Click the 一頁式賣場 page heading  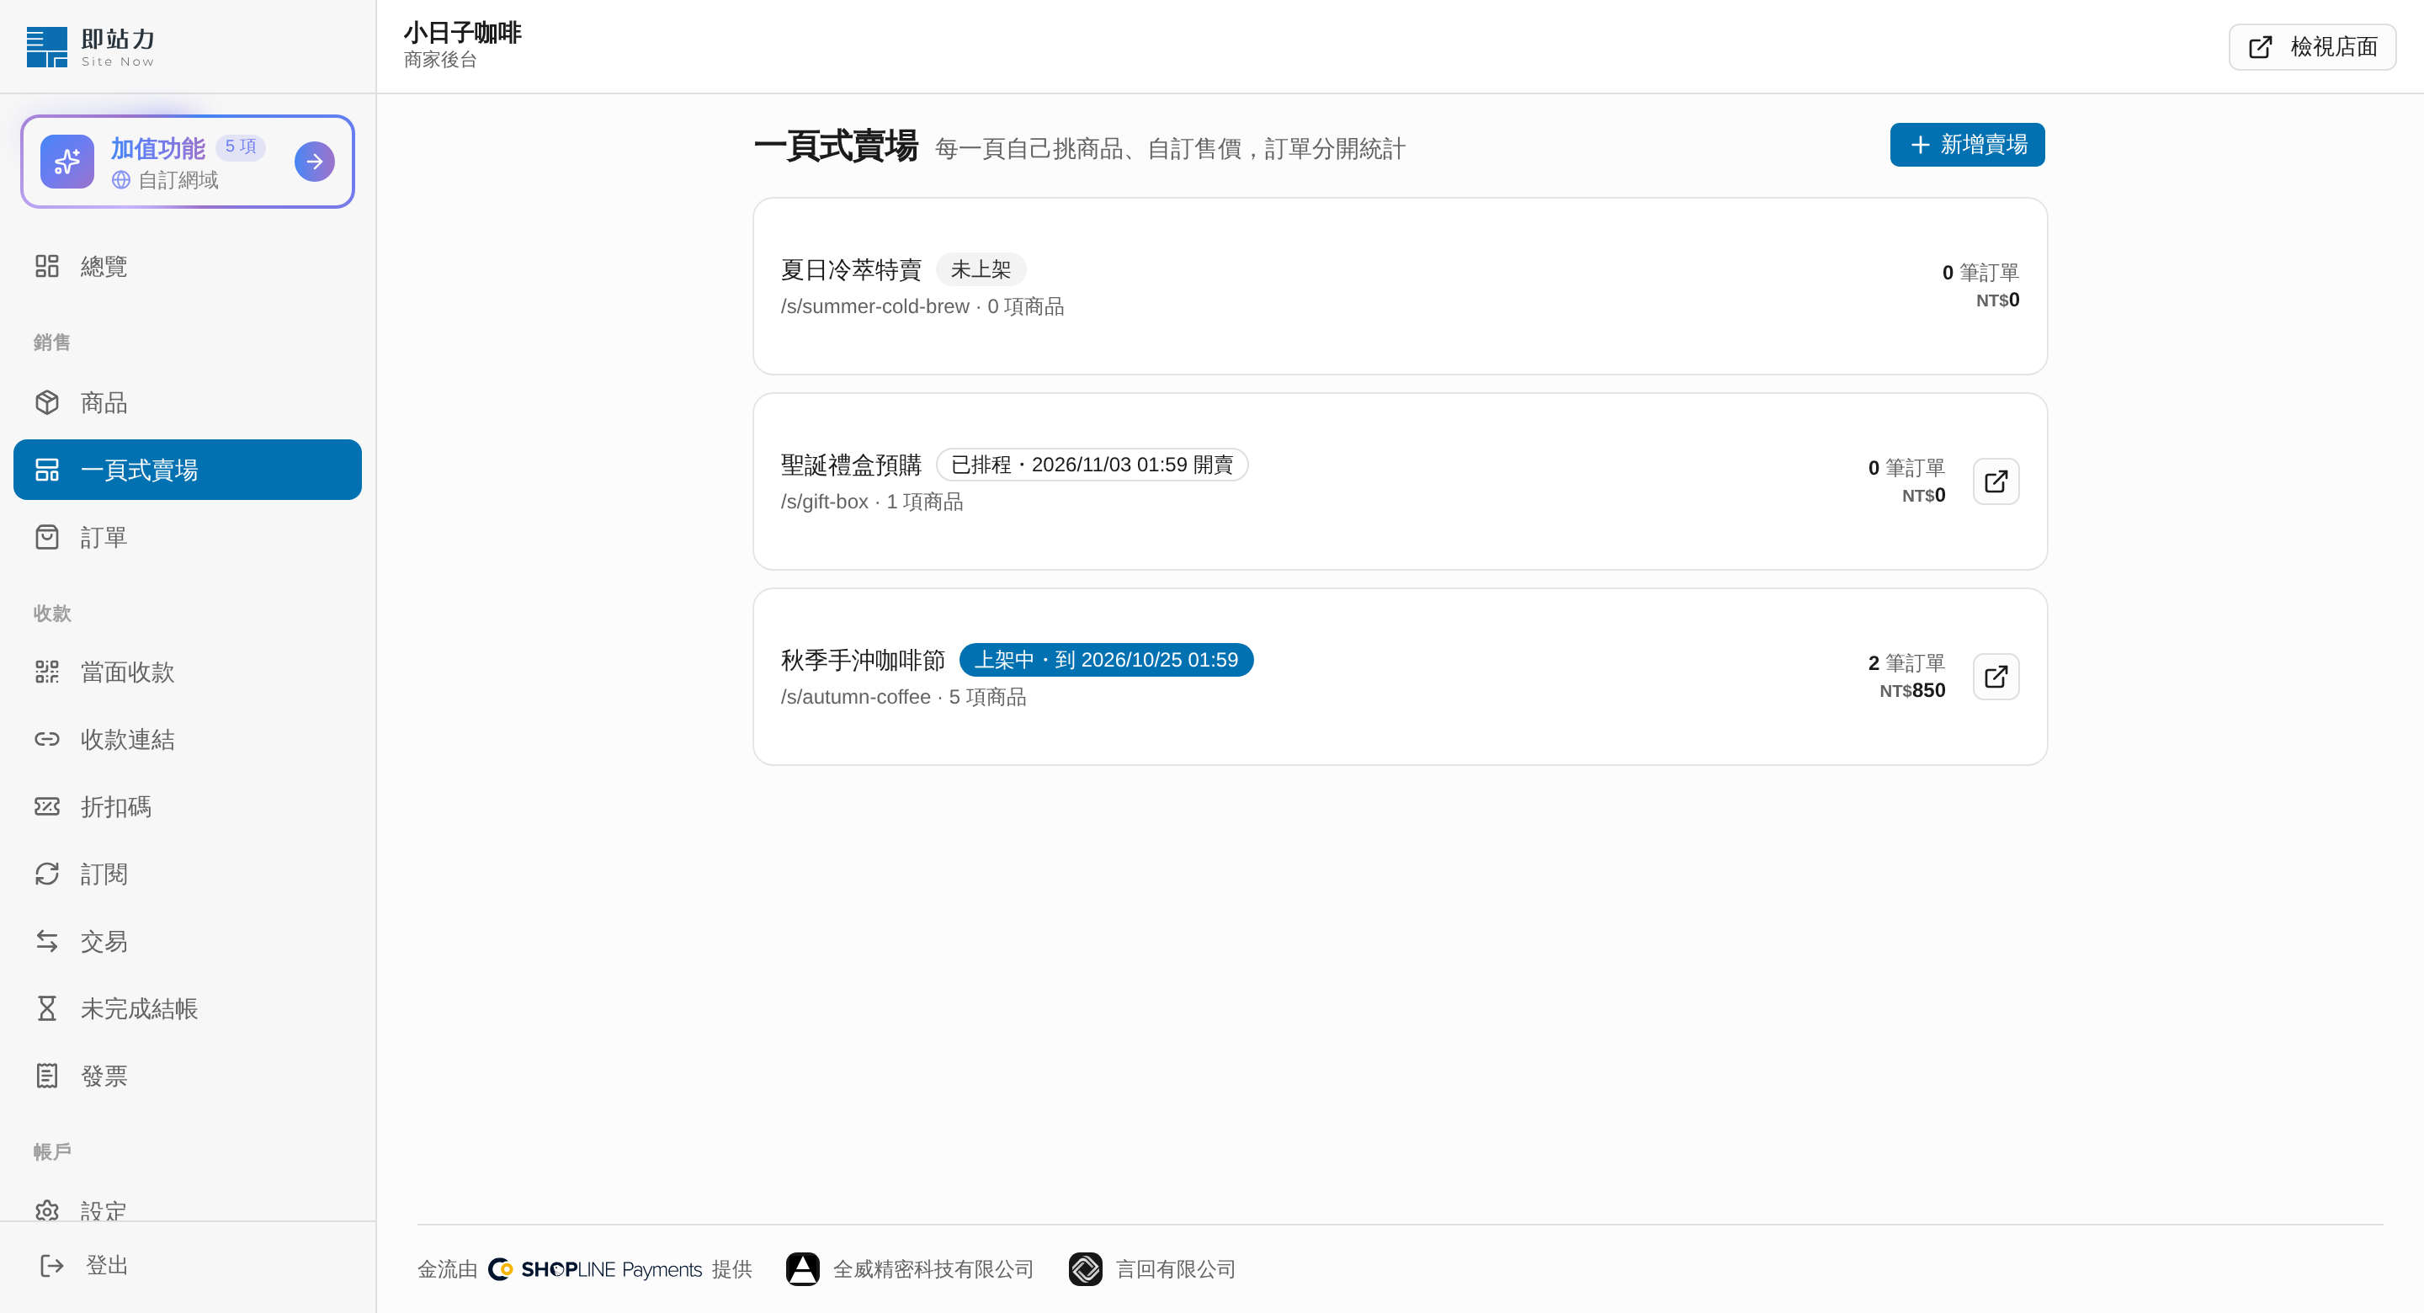click(836, 146)
